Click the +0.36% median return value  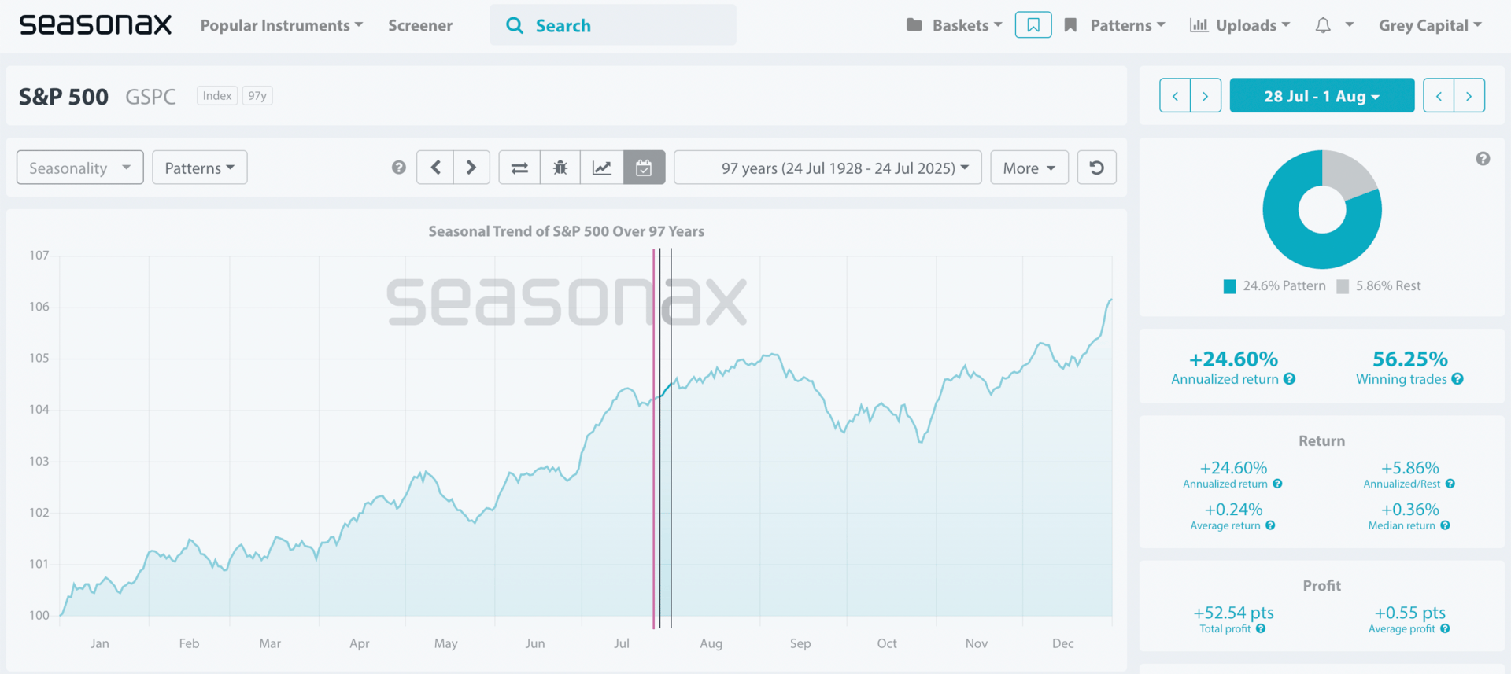click(1410, 510)
